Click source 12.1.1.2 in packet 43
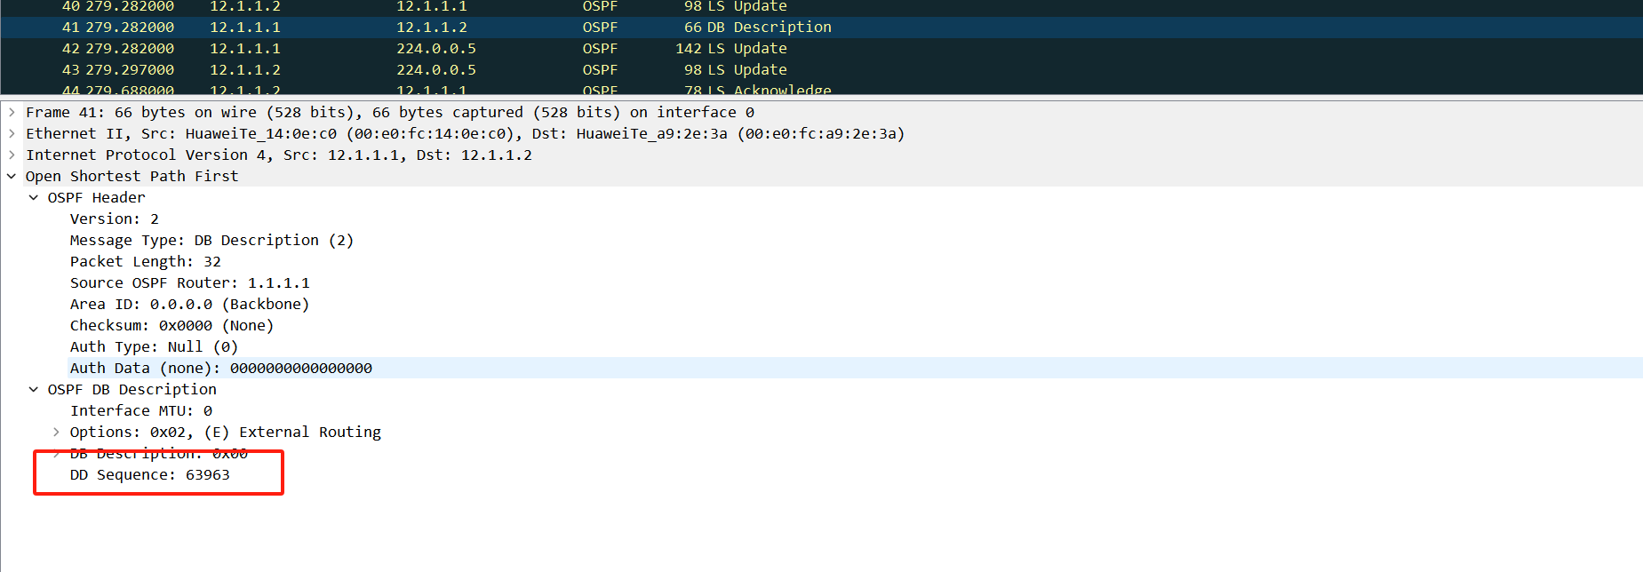Viewport: 1643px width, 572px height. click(245, 70)
